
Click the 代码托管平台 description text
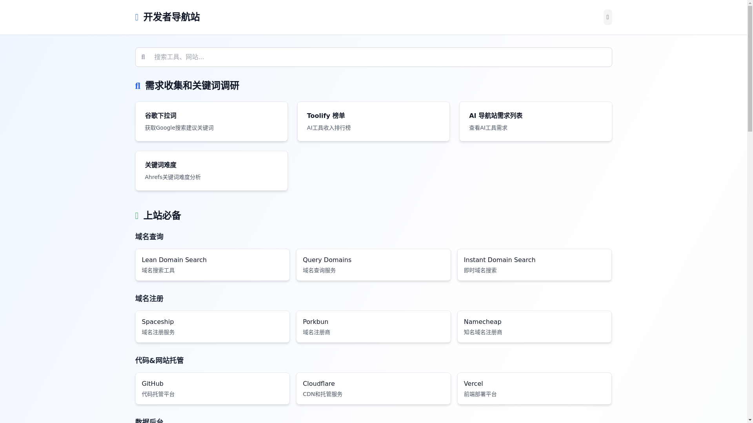[x=158, y=394]
